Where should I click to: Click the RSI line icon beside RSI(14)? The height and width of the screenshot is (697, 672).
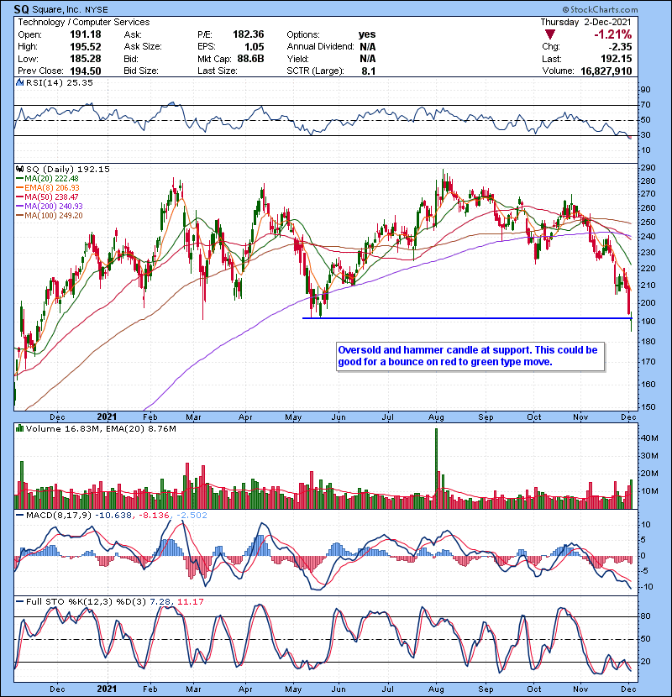pos(19,82)
